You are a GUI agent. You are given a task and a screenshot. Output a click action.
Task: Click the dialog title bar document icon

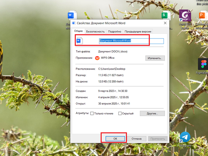coord(74,23)
